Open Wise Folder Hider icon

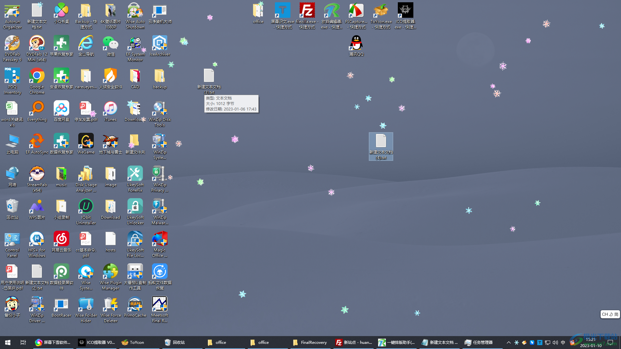click(86, 310)
